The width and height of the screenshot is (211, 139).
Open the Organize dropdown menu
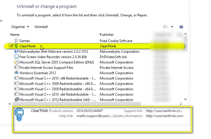pyautogui.click(x=20, y=27)
